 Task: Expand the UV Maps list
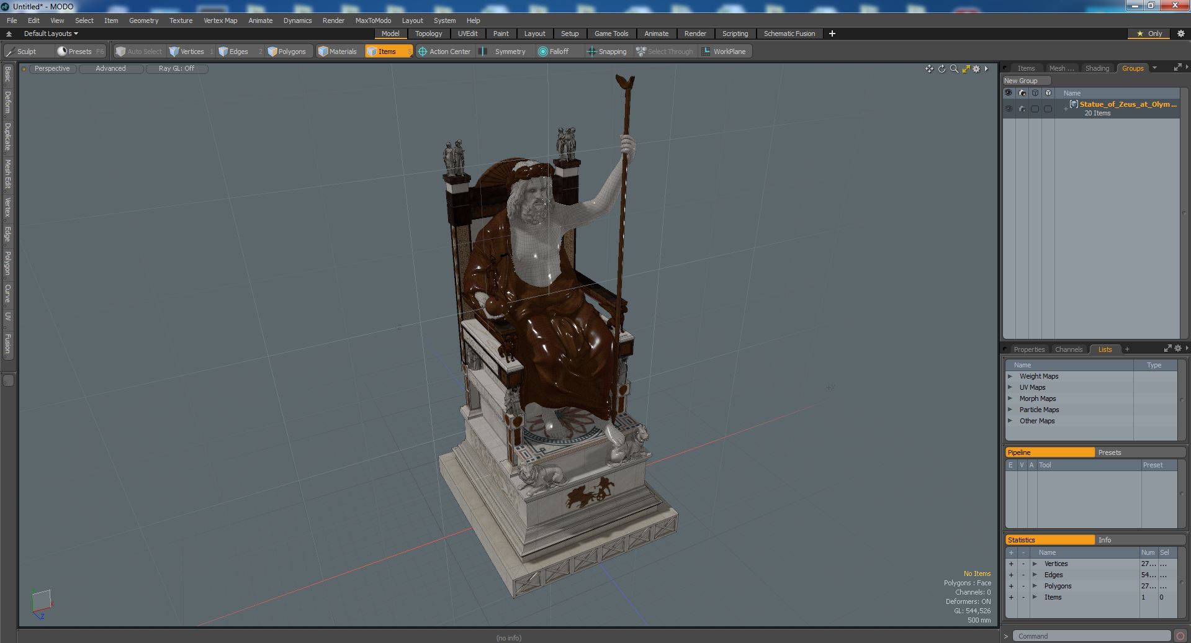1010,387
